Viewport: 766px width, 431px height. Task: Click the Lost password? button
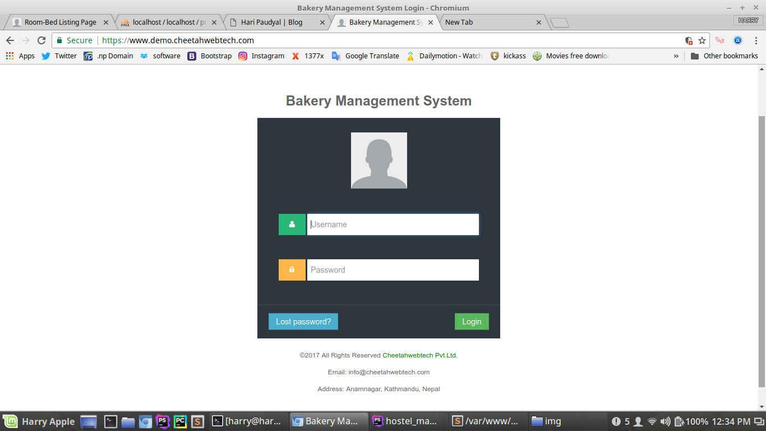(x=303, y=322)
